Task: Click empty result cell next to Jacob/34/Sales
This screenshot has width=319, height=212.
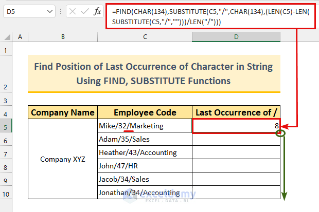Action: click(236, 179)
